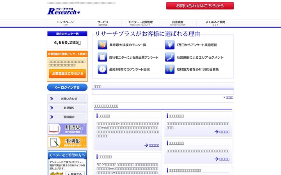Click the blue ログインする button
281x175 pixels.
67,87
